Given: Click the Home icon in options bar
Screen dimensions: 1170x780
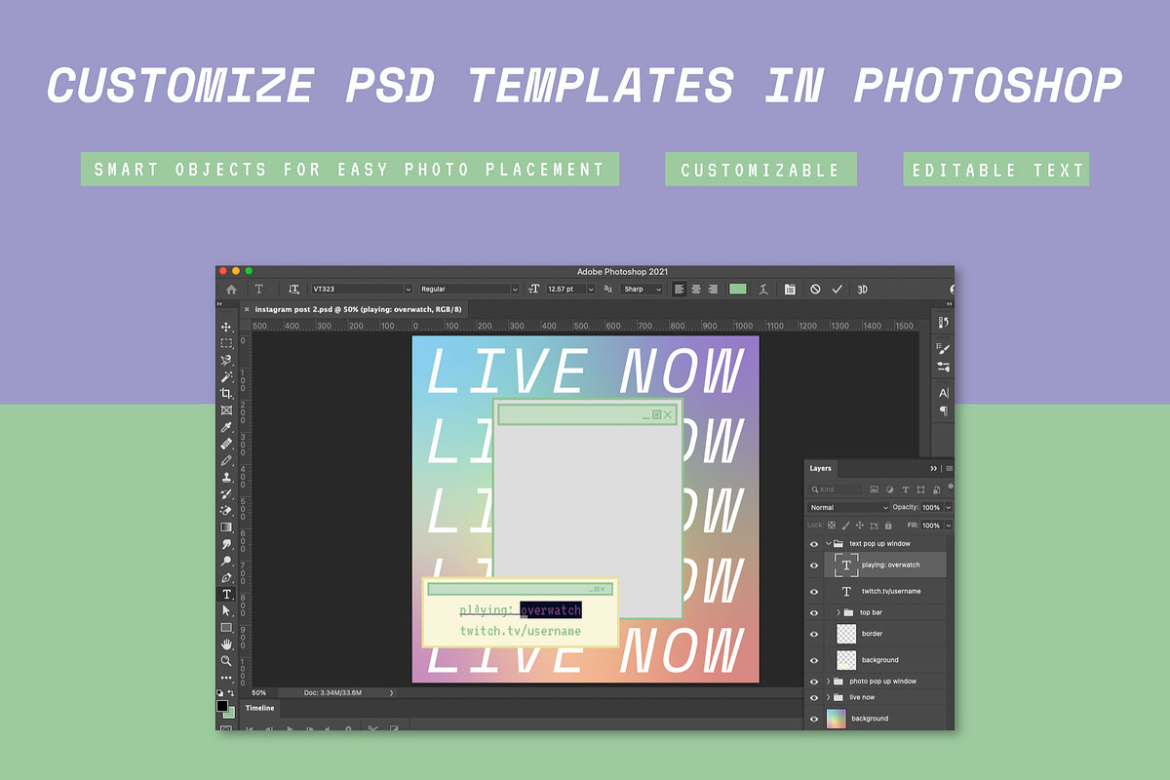Looking at the screenshot, I should (231, 290).
